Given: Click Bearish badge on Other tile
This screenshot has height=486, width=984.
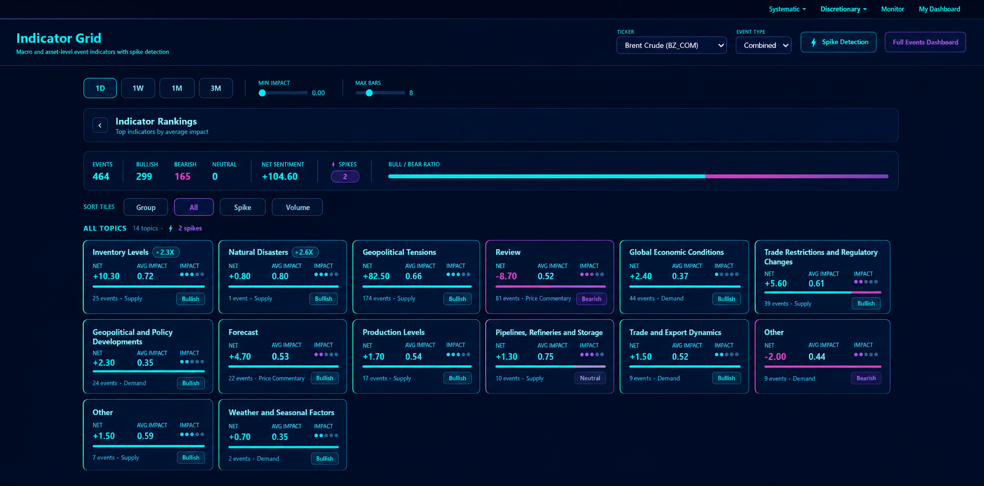Looking at the screenshot, I should 866,378.
